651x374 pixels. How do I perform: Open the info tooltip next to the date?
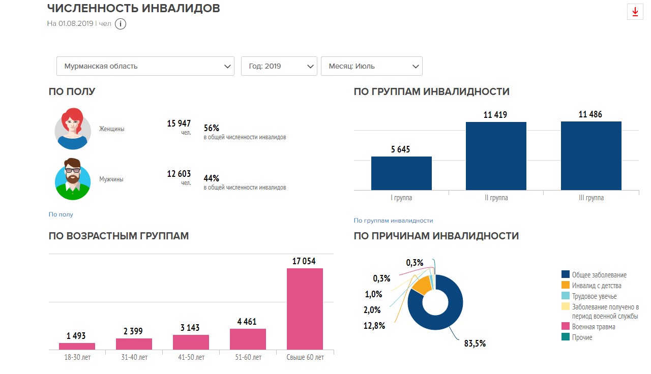pyautogui.click(x=121, y=23)
